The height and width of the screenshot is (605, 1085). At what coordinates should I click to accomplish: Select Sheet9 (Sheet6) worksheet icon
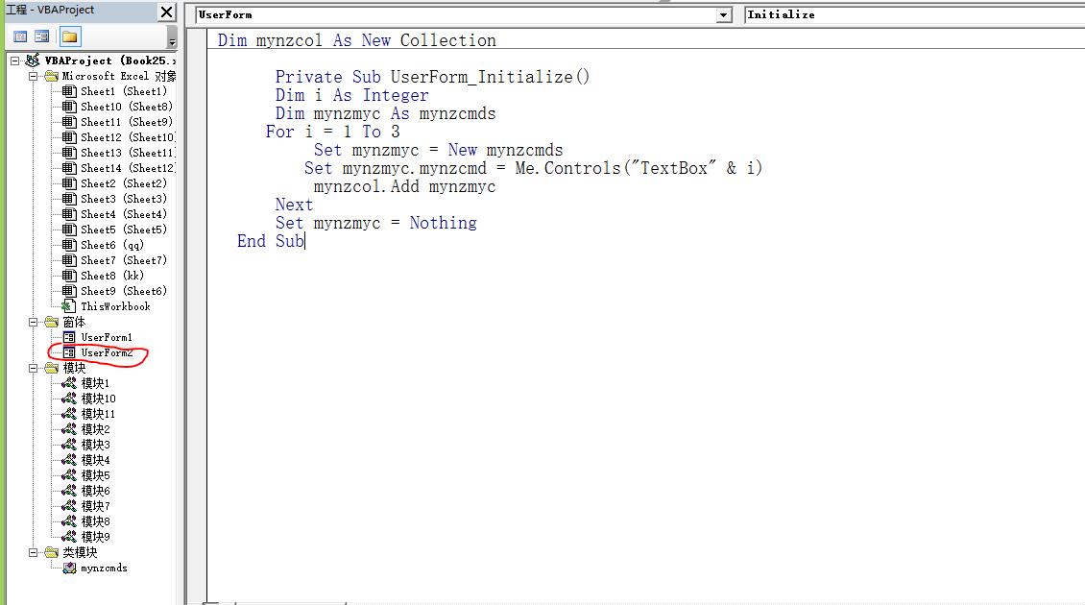tap(68, 291)
